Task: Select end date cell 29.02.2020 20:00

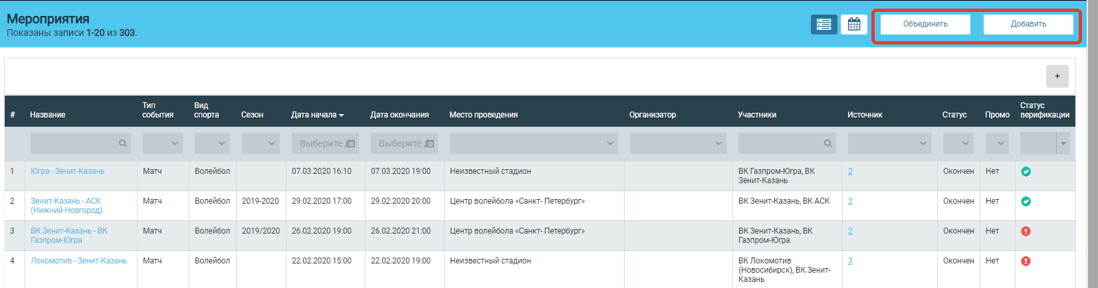Action: pos(401,201)
